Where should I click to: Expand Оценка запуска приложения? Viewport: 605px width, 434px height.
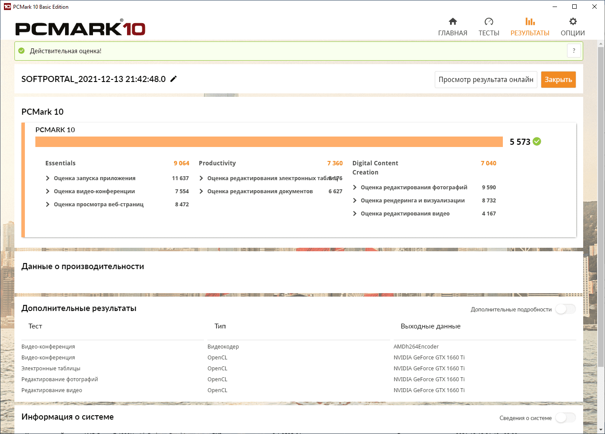pos(48,178)
